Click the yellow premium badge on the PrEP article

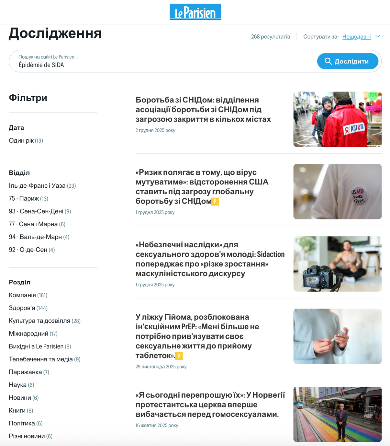click(179, 356)
